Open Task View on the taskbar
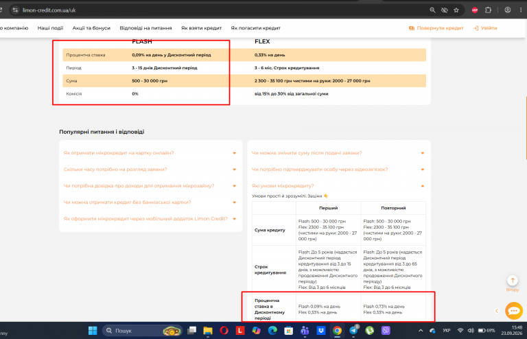Image resolution: width=527 pixels, height=339 pixels. [x=192, y=331]
